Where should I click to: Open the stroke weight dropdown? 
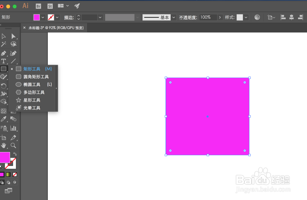point(100,17)
